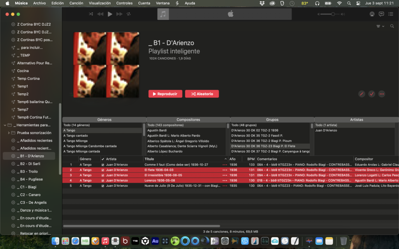The height and width of the screenshot is (249, 399).
Task: Open more options for Nueve de Julio
Action: click(225, 186)
